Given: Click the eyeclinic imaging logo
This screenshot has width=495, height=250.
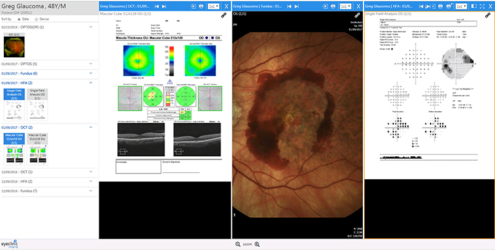Looking at the screenshot, I should pyautogui.click(x=10, y=244).
